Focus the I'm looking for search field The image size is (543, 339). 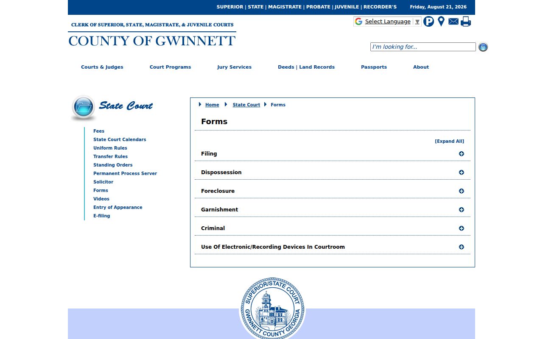click(423, 47)
